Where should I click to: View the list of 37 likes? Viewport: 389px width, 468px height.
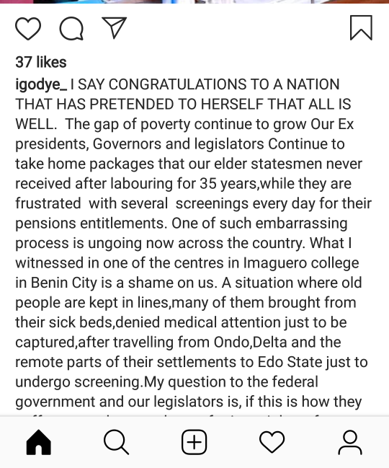[x=41, y=62]
